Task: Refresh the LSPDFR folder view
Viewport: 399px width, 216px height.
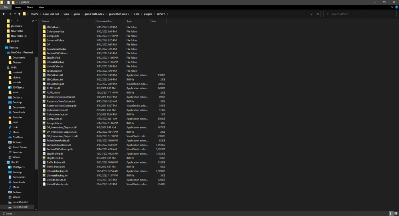Action: [318, 14]
